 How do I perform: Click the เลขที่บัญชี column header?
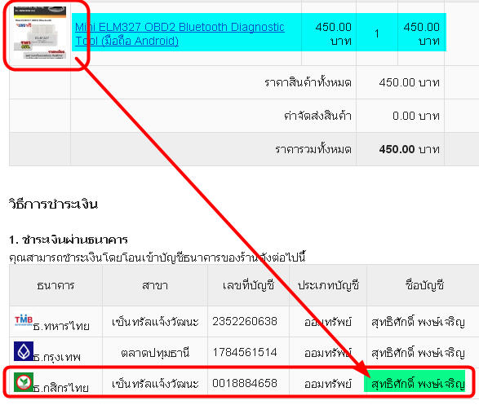tap(248, 285)
